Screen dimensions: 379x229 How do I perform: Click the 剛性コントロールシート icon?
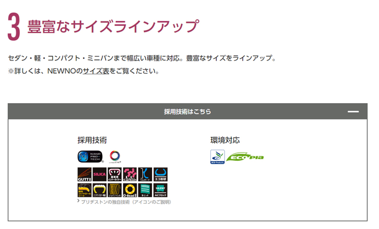pos(84,190)
